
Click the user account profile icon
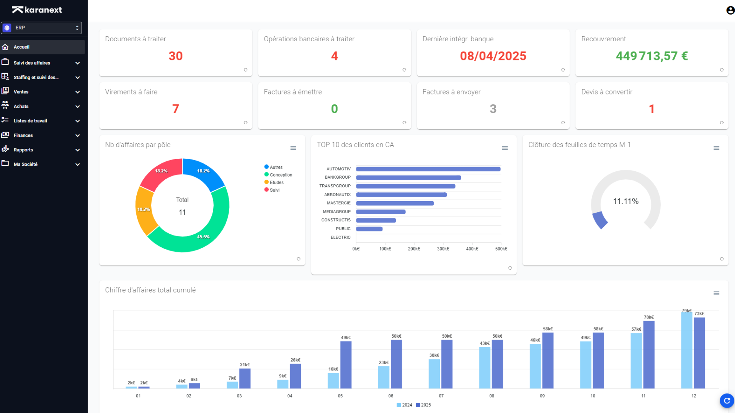pos(730,10)
